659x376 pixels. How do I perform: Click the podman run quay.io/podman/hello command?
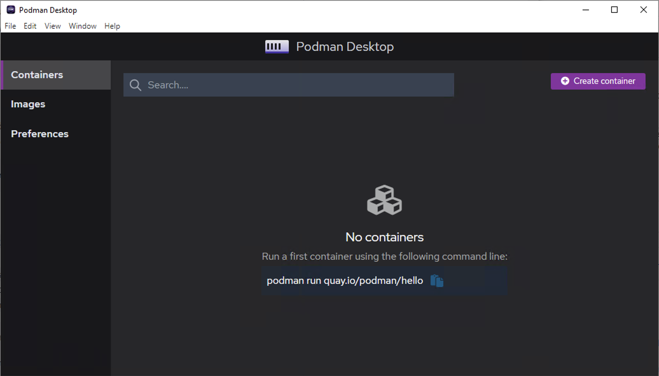345,280
